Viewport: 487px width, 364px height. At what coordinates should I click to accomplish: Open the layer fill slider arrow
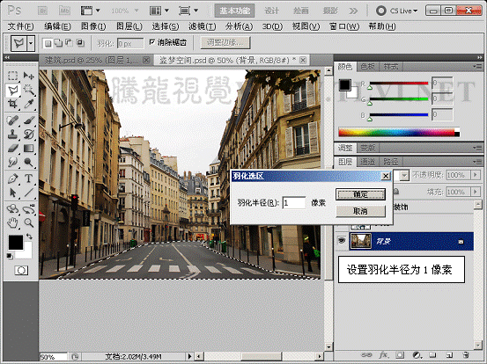click(476, 192)
